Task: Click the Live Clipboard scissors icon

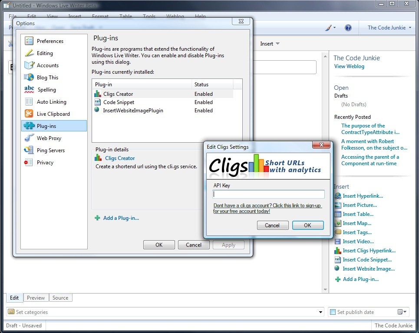Action: [x=29, y=114]
